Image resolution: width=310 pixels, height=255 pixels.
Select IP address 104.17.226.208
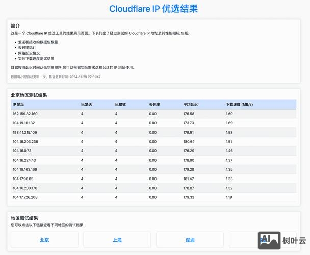25,197
